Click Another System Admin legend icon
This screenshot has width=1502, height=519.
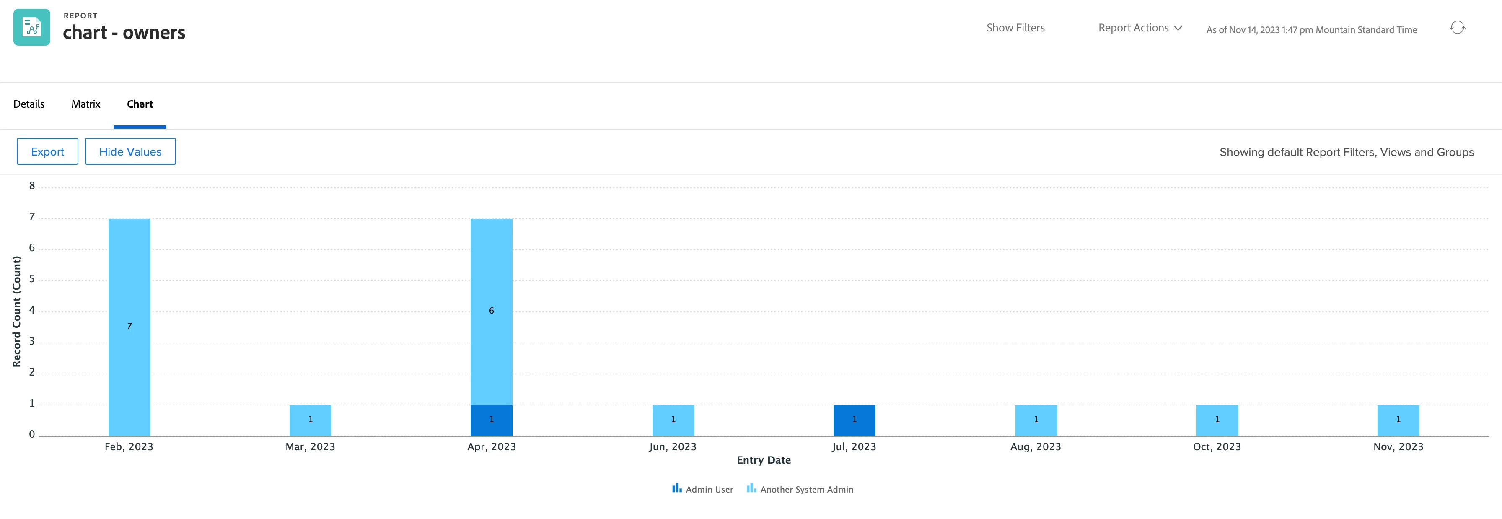(751, 488)
